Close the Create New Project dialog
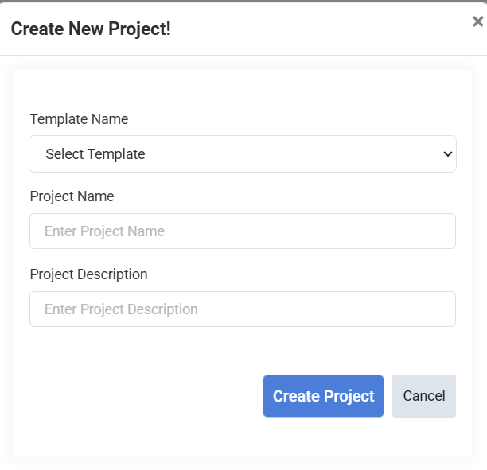 pyautogui.click(x=477, y=22)
